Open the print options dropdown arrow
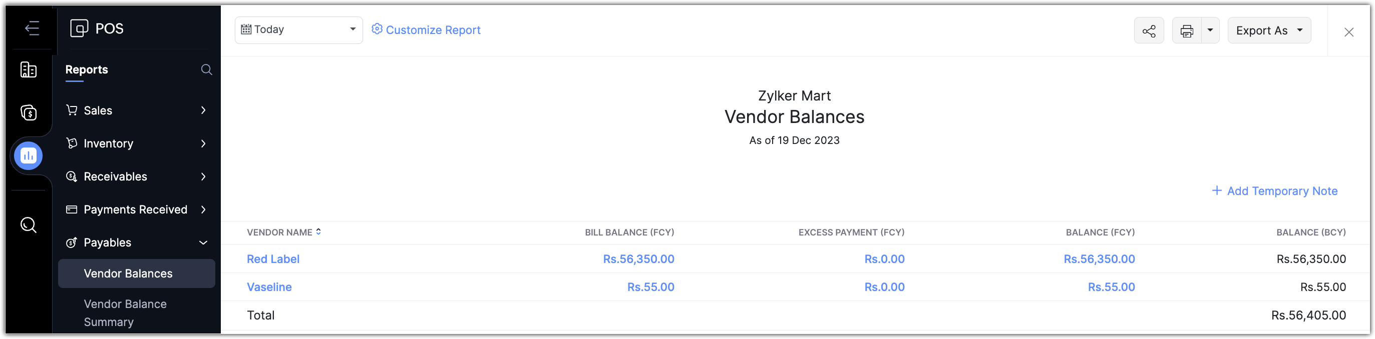This screenshot has height=339, width=1375. click(1210, 30)
